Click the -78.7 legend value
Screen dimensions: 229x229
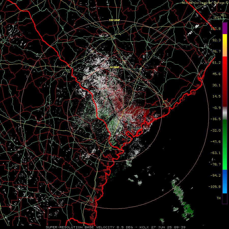point(216,164)
